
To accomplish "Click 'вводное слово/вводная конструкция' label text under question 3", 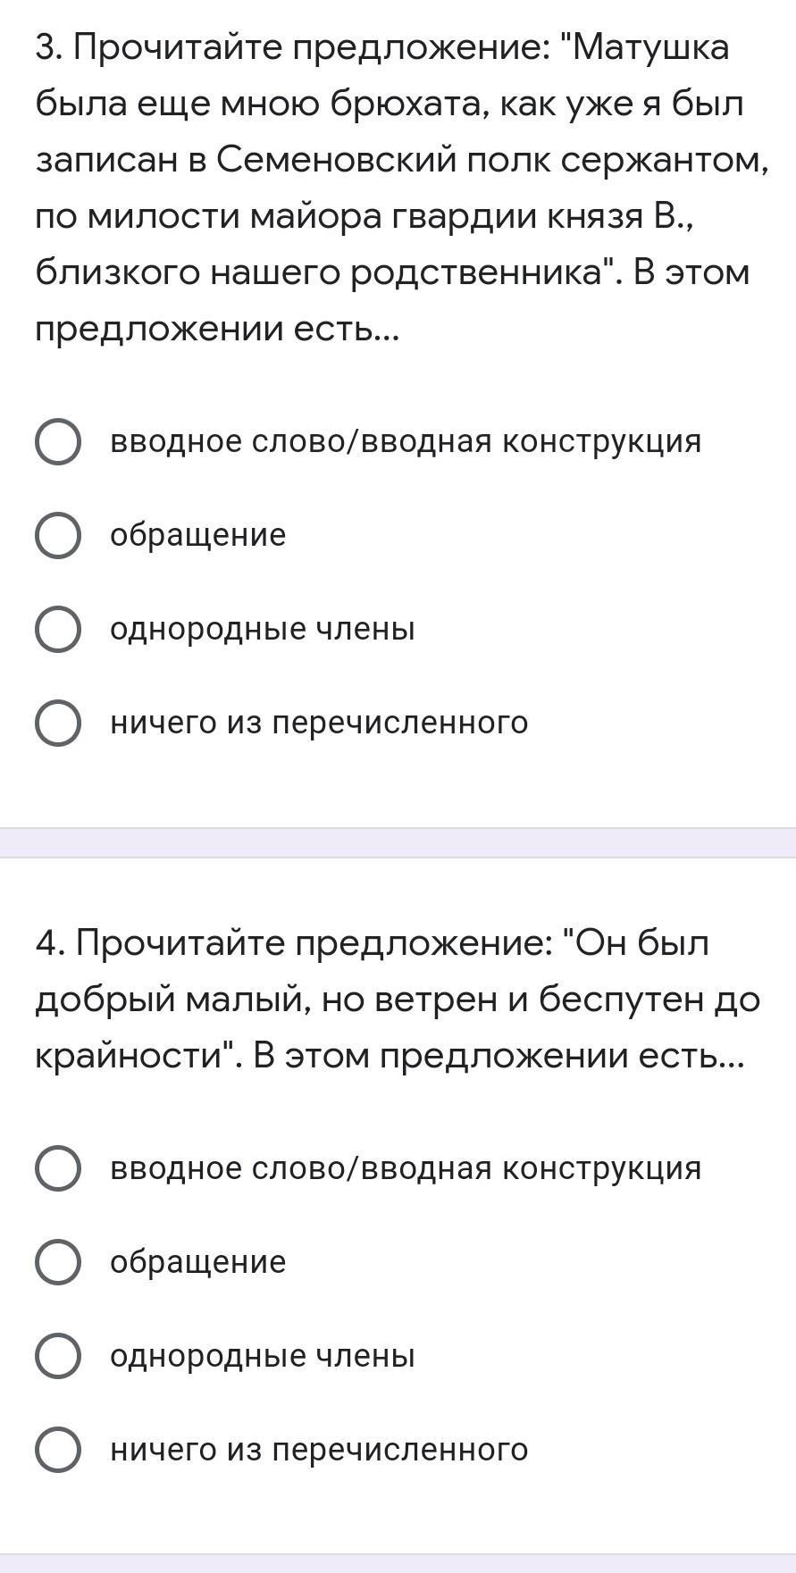I will [406, 441].
